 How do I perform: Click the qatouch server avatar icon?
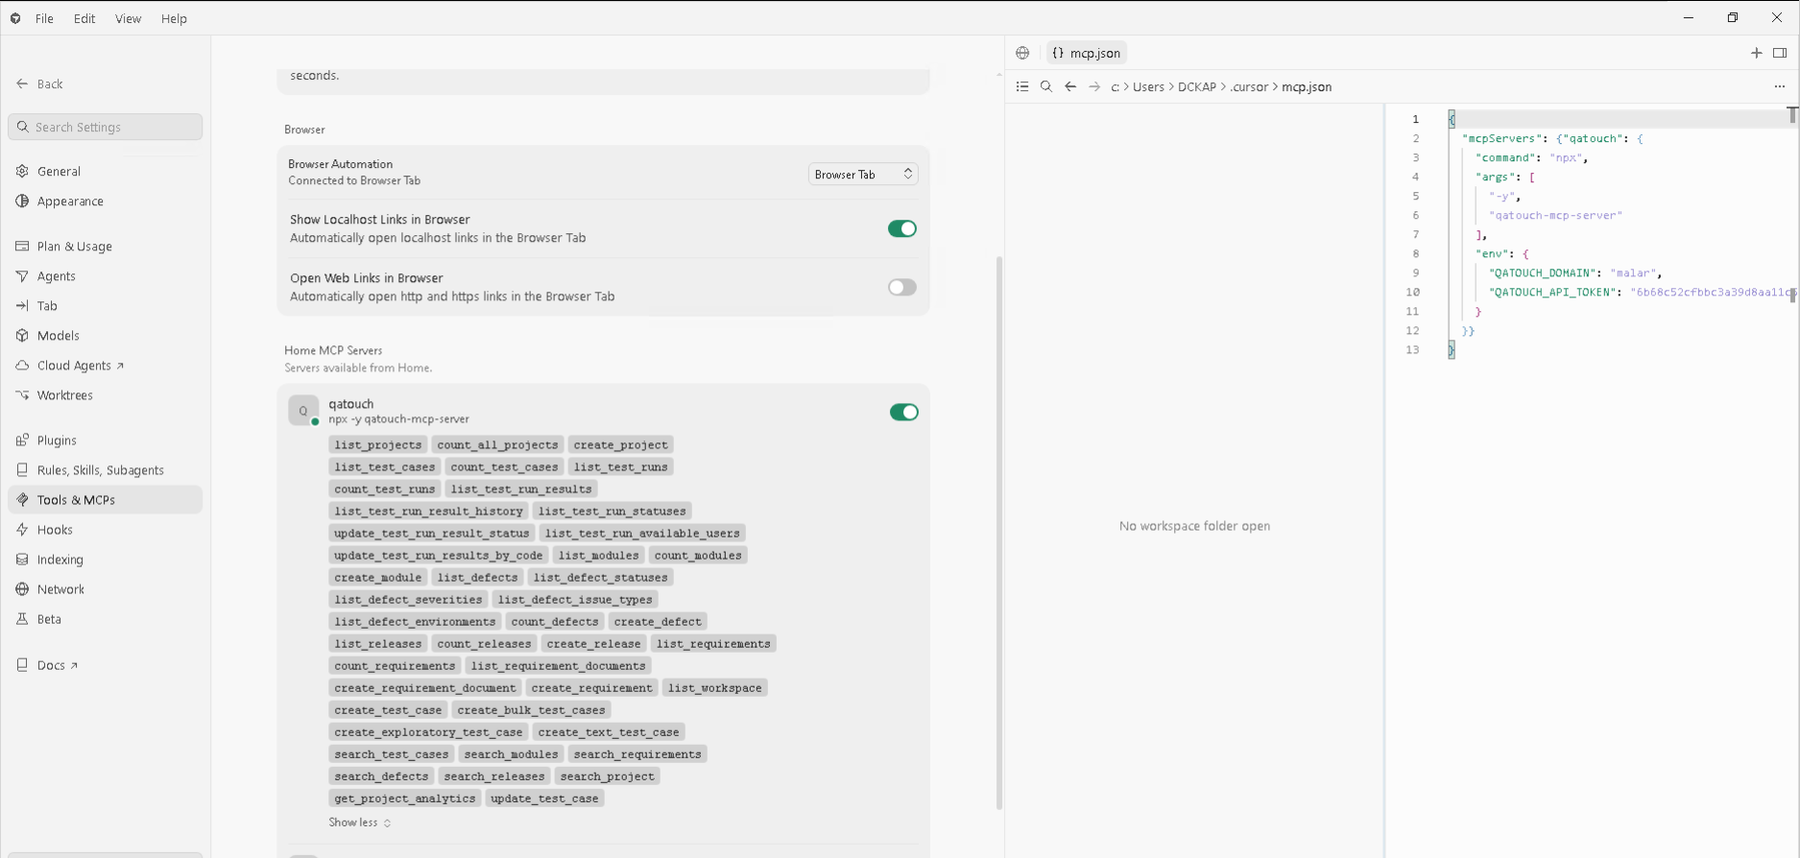(303, 411)
